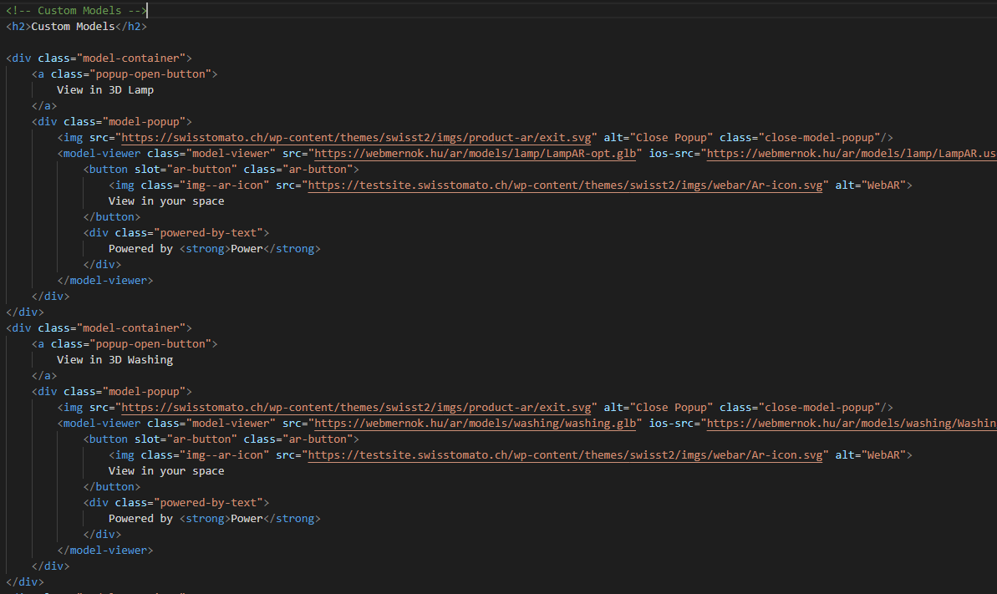Screen dimensions: 997x594
Task: Place cursor in 'View in 3D Lamp' text
Action: coord(105,89)
